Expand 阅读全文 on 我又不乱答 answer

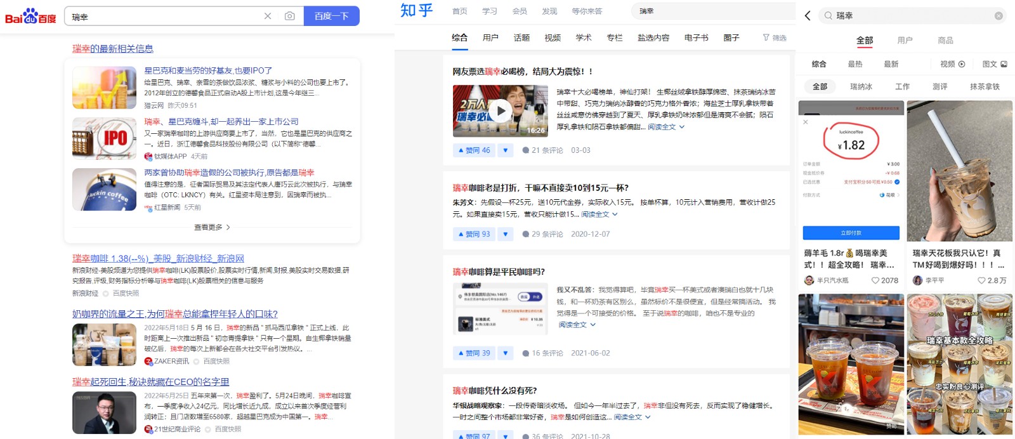point(577,325)
